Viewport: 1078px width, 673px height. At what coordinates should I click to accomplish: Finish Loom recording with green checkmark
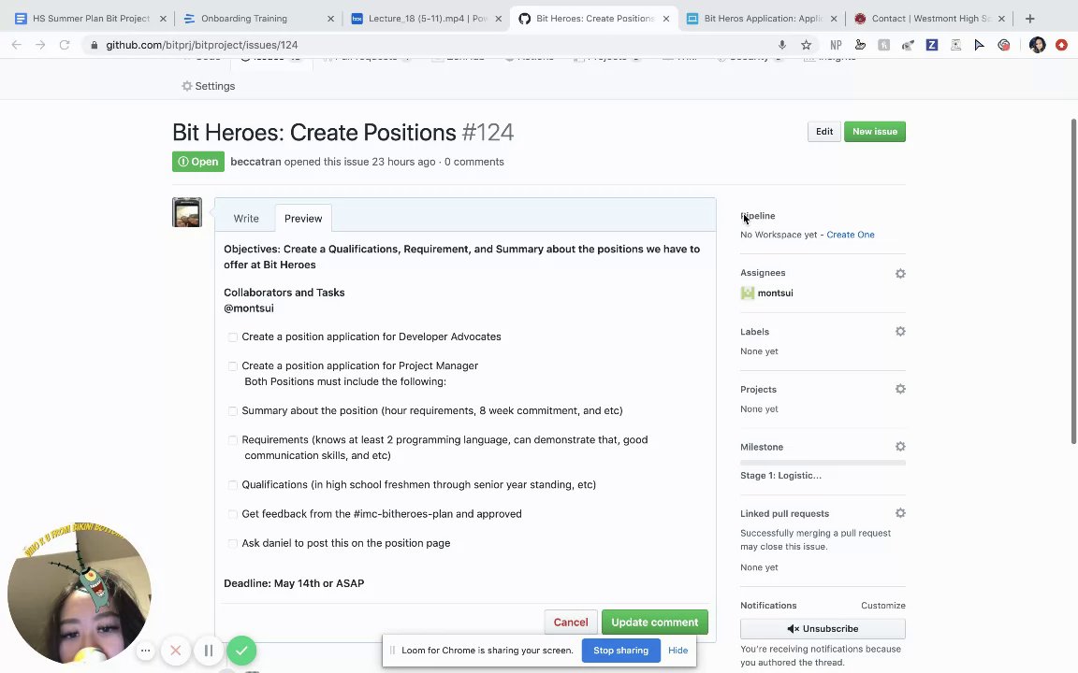241,651
